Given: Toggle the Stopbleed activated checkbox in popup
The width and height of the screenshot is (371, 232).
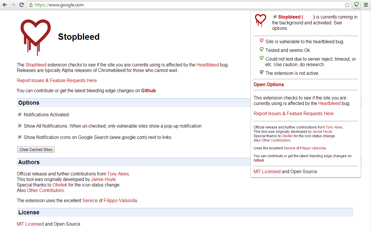Looking at the screenshot, I should click(275, 17).
